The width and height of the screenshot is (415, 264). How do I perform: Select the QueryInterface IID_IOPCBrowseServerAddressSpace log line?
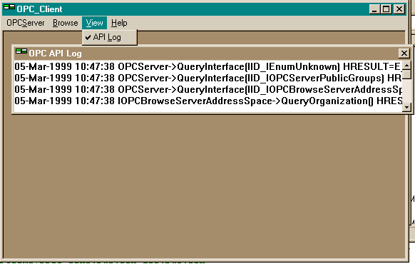pyautogui.click(x=208, y=89)
